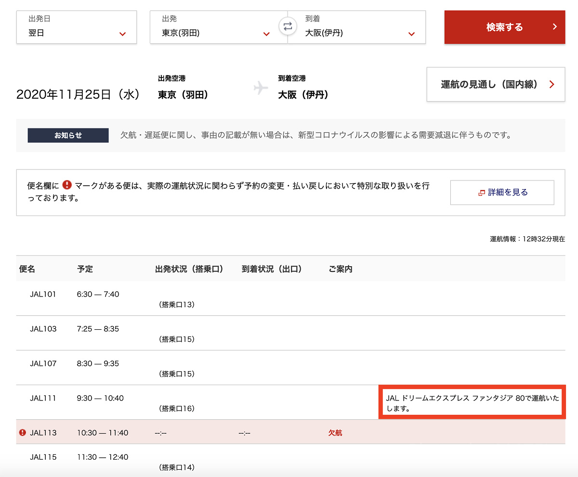Click the external link icon in 詳細を見る
578x477 pixels.
coord(481,193)
